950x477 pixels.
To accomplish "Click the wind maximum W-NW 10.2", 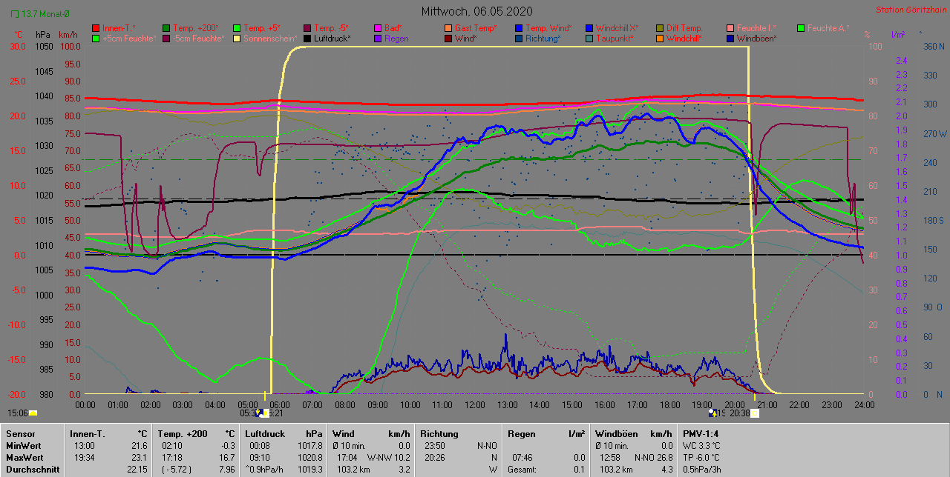I will tap(387, 457).
